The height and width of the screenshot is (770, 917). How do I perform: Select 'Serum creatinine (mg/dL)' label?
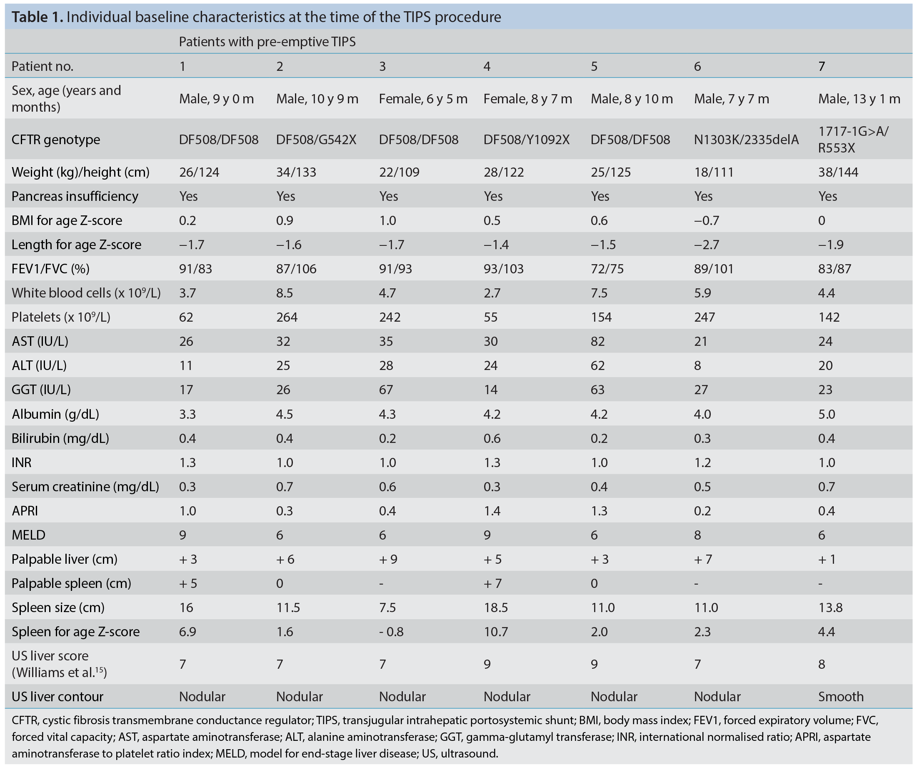85,487
